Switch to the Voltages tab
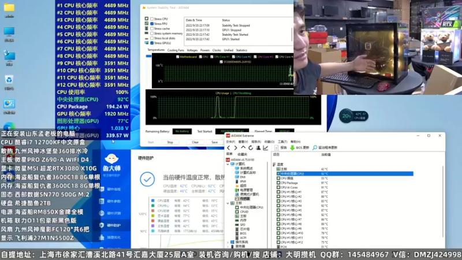This screenshot has width=462, height=260. pos(192,50)
